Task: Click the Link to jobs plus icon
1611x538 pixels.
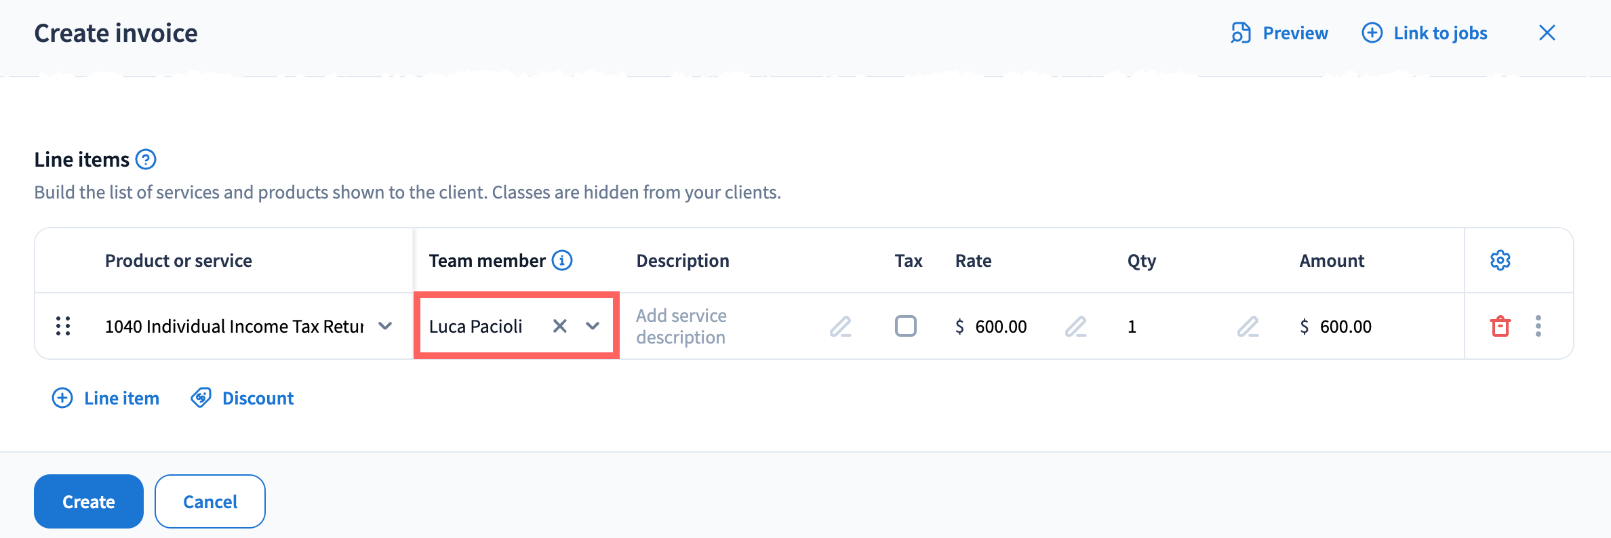Action: (x=1372, y=33)
